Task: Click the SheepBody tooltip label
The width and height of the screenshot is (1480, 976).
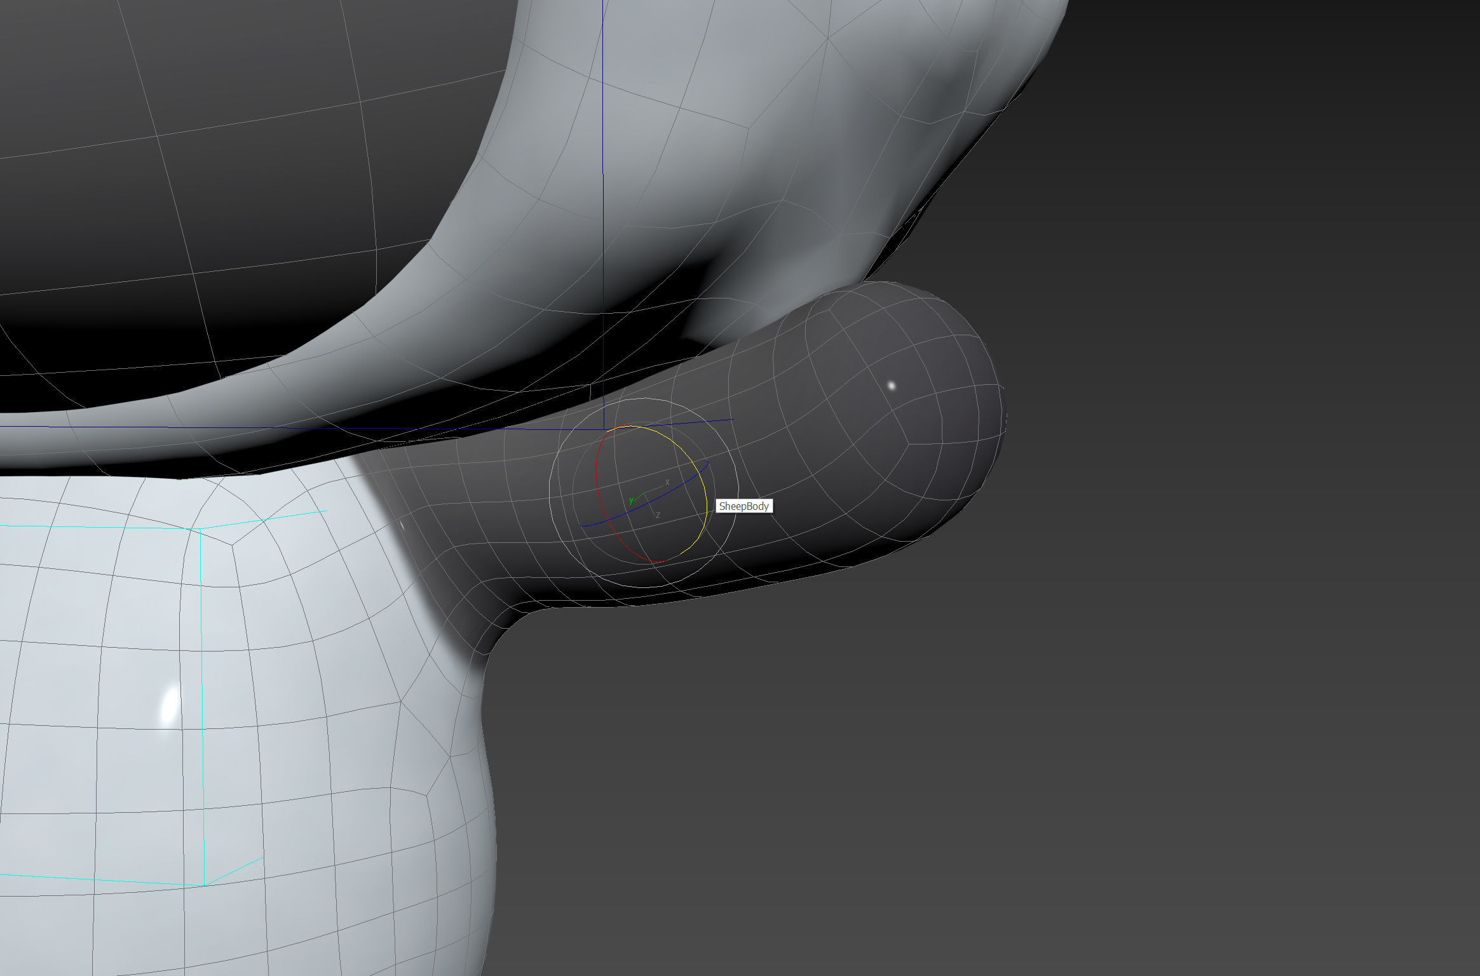Action: coord(743,506)
